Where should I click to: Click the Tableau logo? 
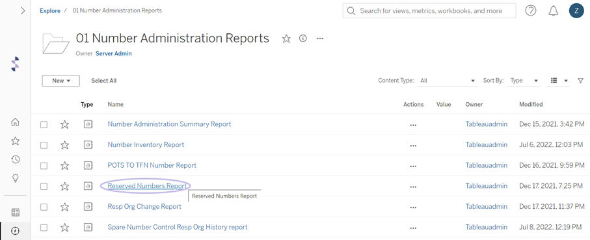pos(15,64)
